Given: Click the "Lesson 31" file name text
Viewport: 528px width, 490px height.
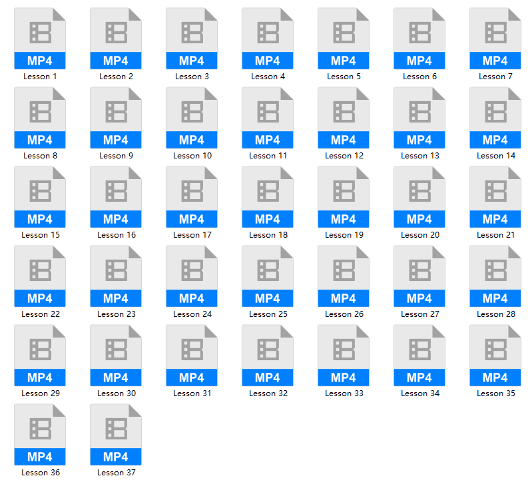Looking at the screenshot, I should (x=192, y=393).
